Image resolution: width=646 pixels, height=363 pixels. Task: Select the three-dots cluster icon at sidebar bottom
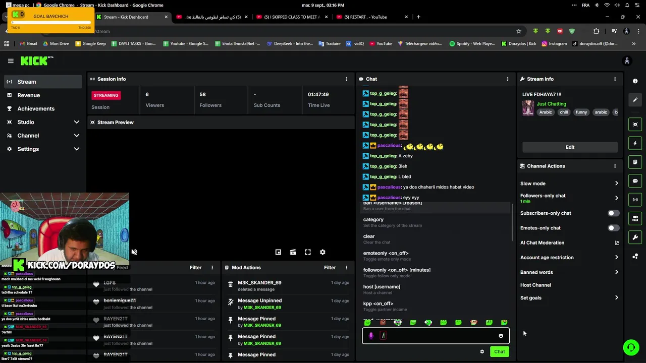pos(635,256)
